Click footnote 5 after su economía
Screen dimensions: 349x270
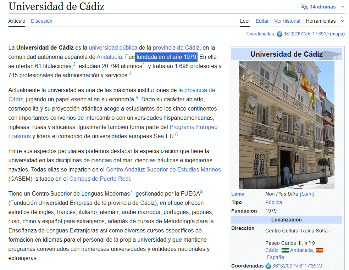[x=137, y=98]
